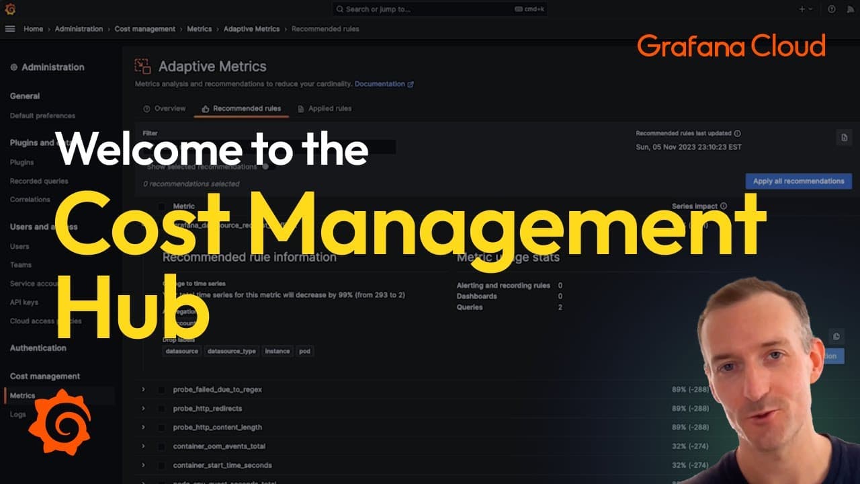
Task: Expand the probe_failed_due_to_regex row
Action: point(143,389)
